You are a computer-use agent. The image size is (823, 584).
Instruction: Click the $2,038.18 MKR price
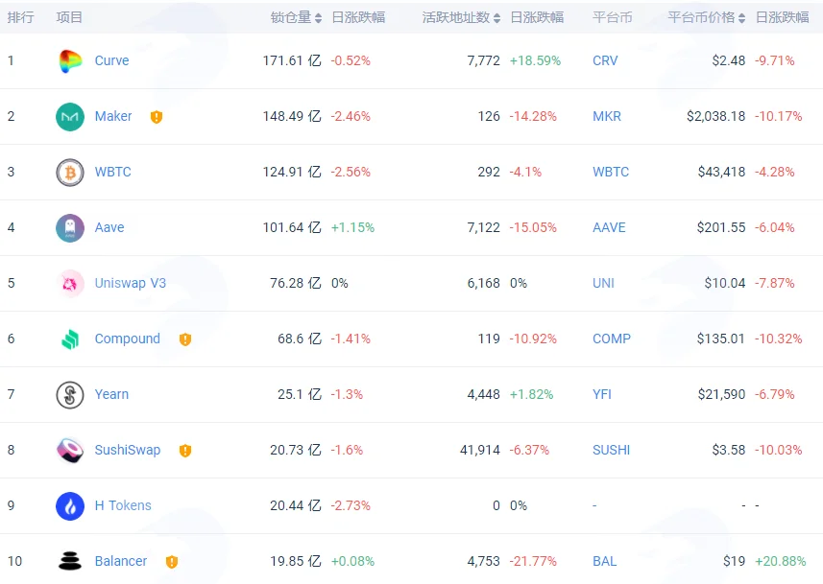click(716, 116)
